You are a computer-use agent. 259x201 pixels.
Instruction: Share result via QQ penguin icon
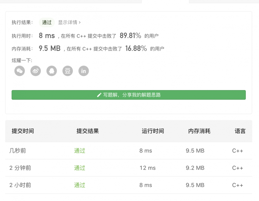point(52,71)
